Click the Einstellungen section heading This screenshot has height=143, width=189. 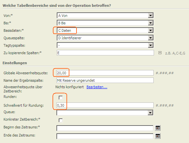(15, 63)
